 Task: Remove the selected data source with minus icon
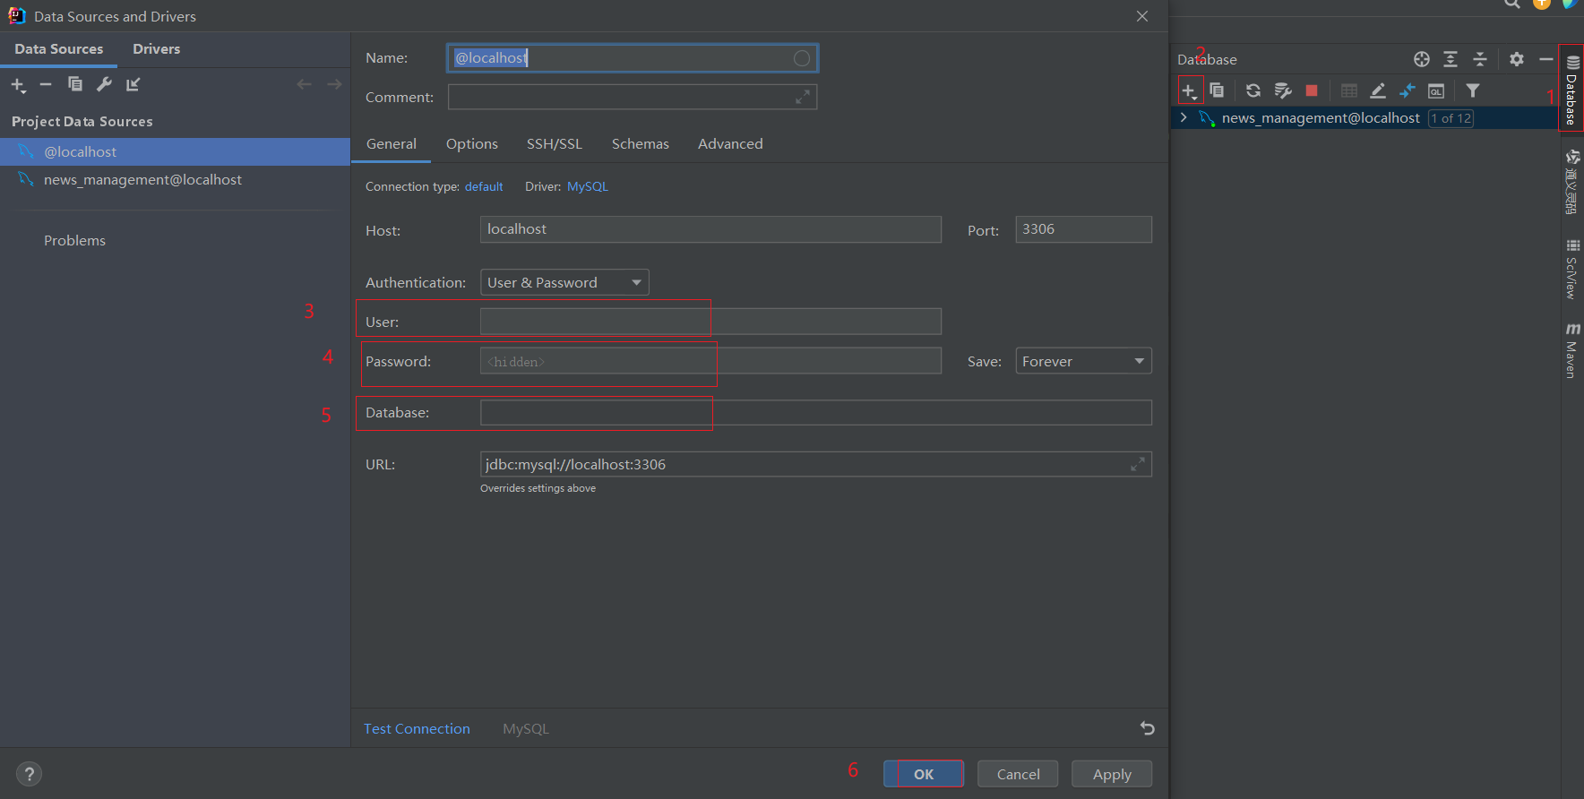coord(46,84)
